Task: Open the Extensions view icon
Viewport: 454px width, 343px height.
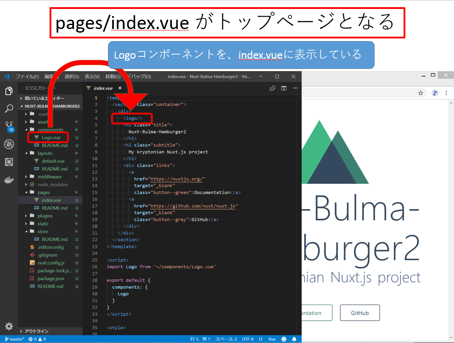Action: point(9,162)
